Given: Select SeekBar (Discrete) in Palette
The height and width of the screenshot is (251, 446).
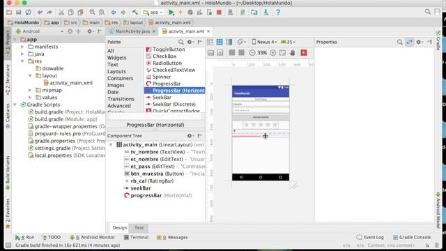Looking at the screenshot, I should (174, 104).
